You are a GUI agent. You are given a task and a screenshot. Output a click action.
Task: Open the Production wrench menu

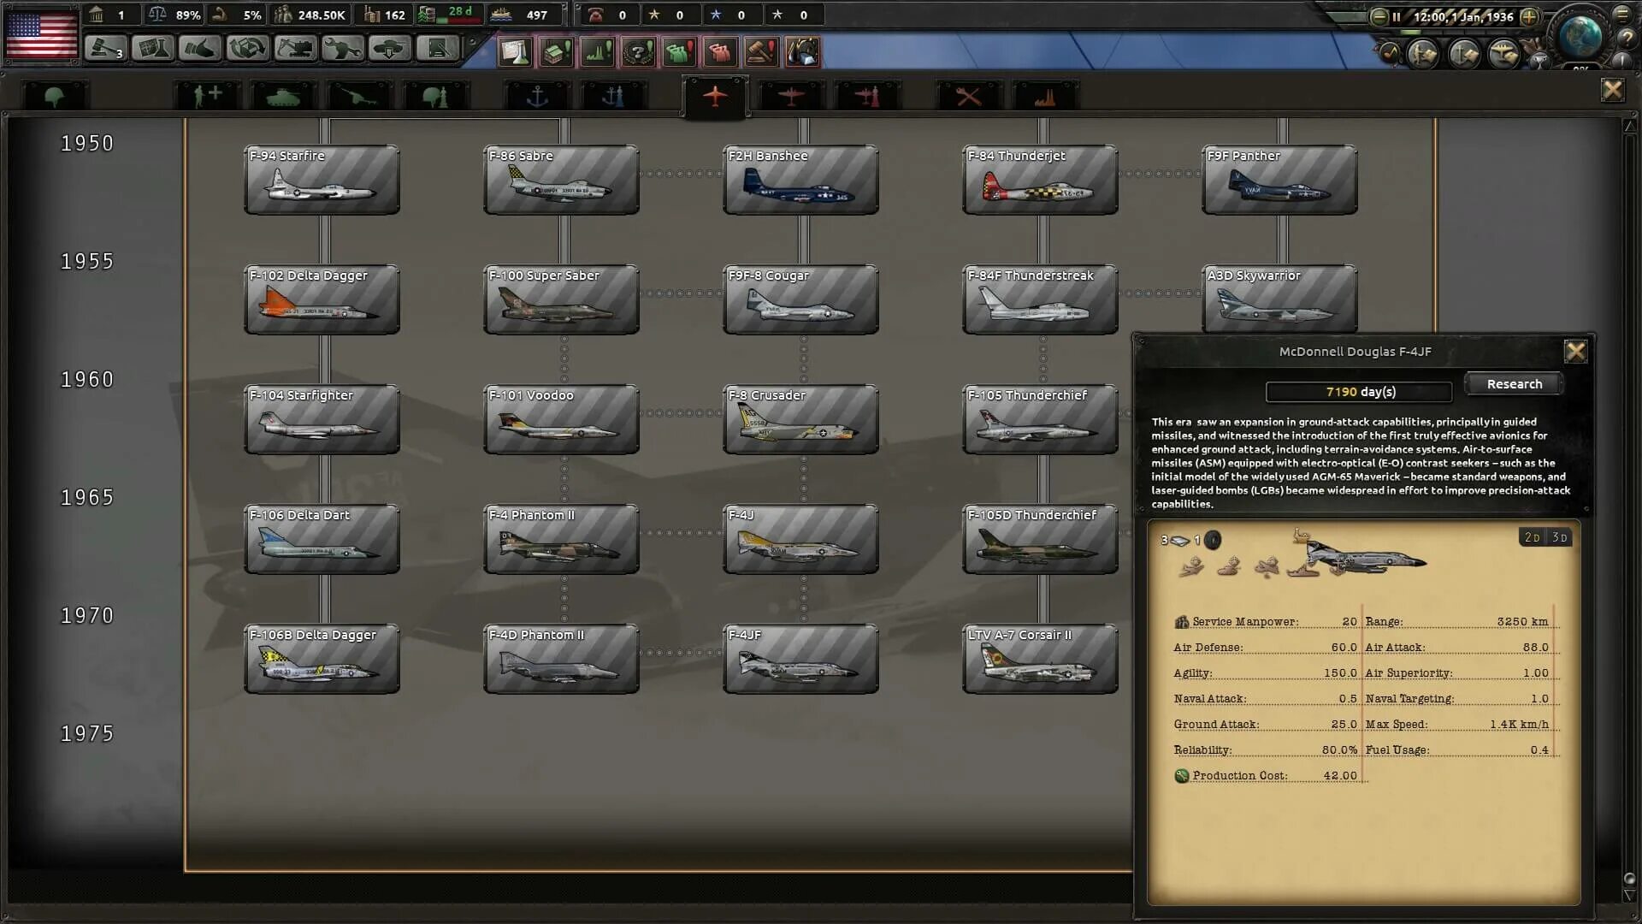point(342,48)
